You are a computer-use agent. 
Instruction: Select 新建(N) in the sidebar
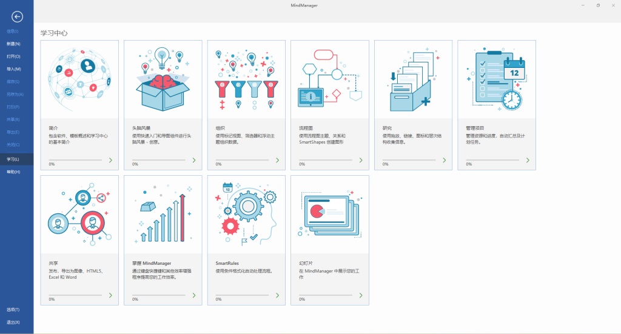[x=13, y=44]
